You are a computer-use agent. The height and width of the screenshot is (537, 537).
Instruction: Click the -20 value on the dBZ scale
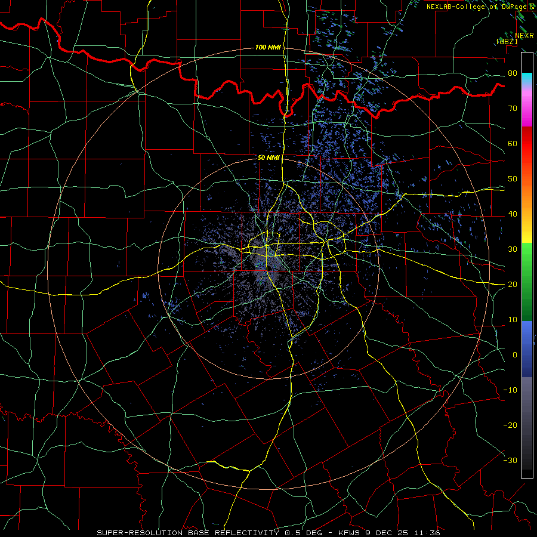click(x=510, y=425)
